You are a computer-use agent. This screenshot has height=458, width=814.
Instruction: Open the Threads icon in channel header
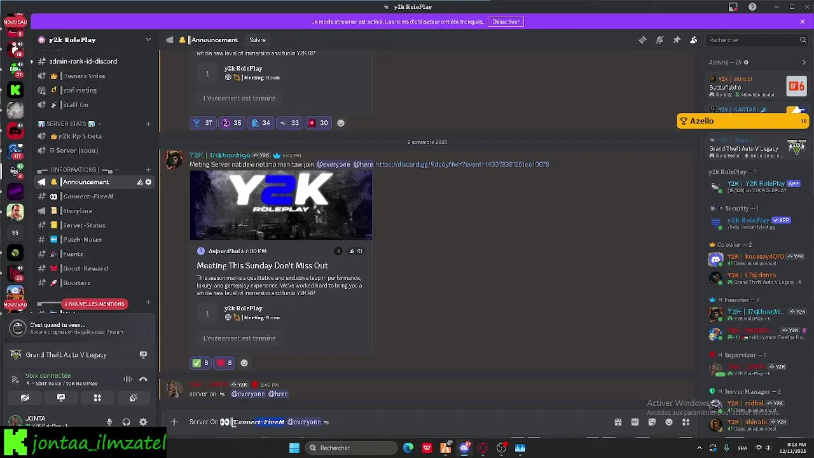pyautogui.click(x=642, y=39)
